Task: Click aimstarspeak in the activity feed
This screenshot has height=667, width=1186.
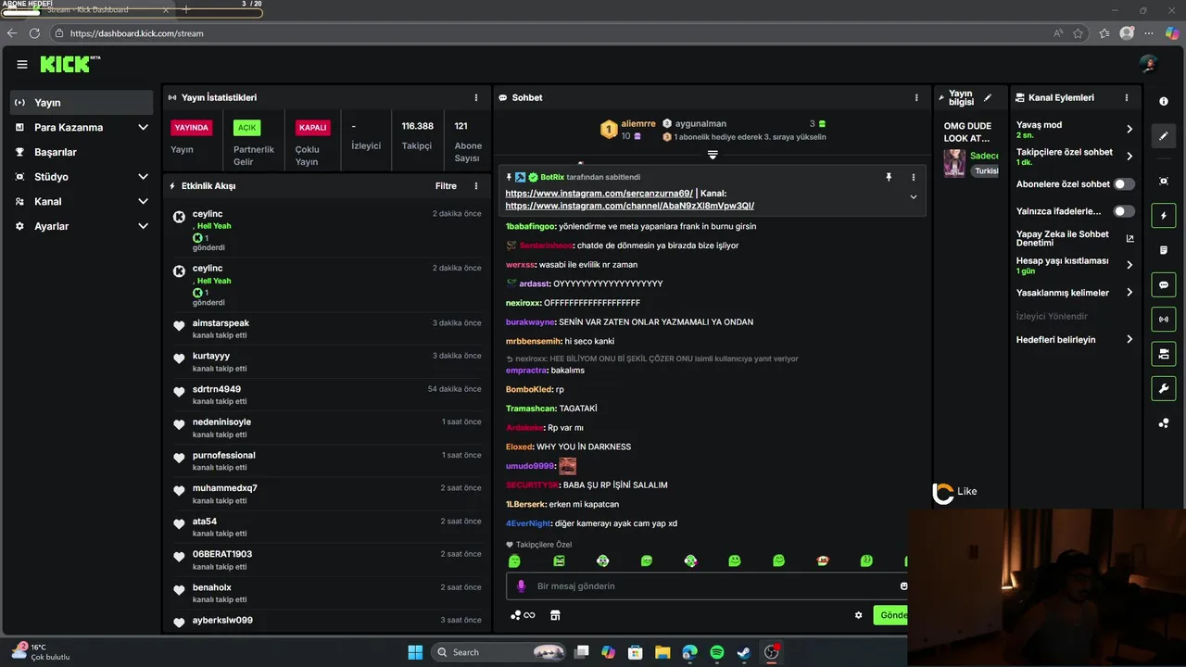Action: [221, 323]
